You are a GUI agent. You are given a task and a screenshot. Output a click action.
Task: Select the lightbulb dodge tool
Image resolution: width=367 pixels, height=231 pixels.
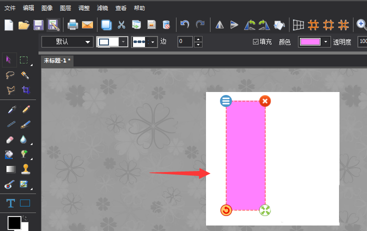coord(24,154)
